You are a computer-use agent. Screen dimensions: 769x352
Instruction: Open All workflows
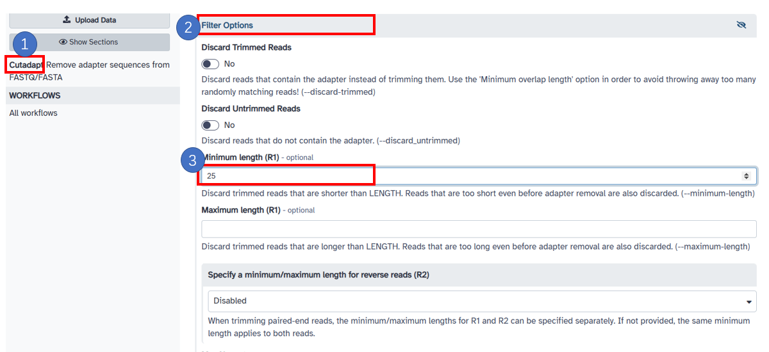(x=33, y=113)
